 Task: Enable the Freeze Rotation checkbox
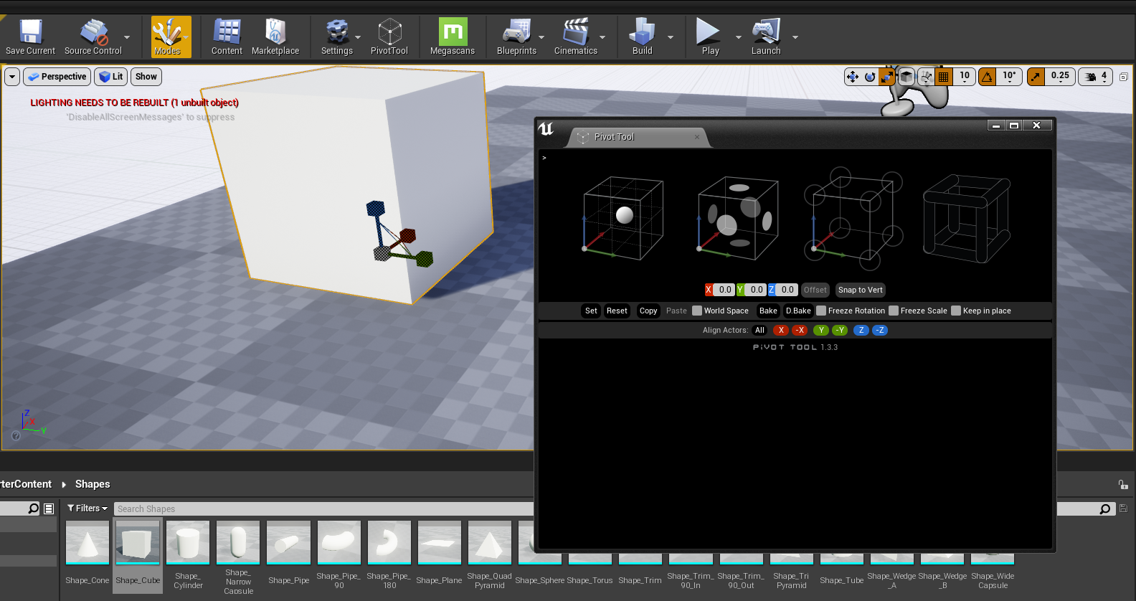pos(821,311)
